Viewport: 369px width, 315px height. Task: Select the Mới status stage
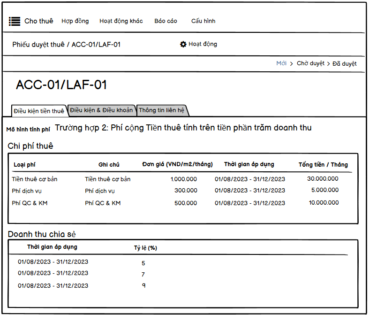[x=281, y=63]
